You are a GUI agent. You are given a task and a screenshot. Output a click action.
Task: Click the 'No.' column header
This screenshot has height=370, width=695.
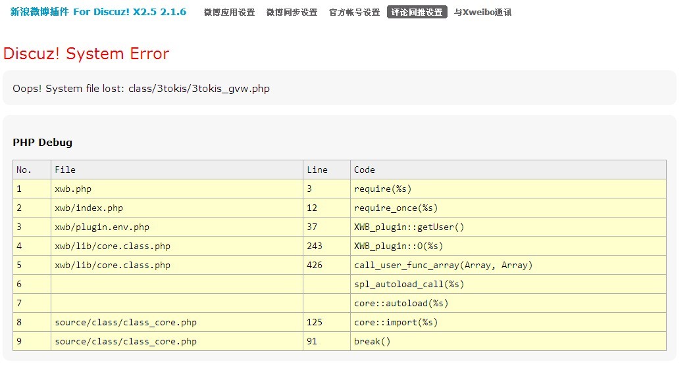32,170
